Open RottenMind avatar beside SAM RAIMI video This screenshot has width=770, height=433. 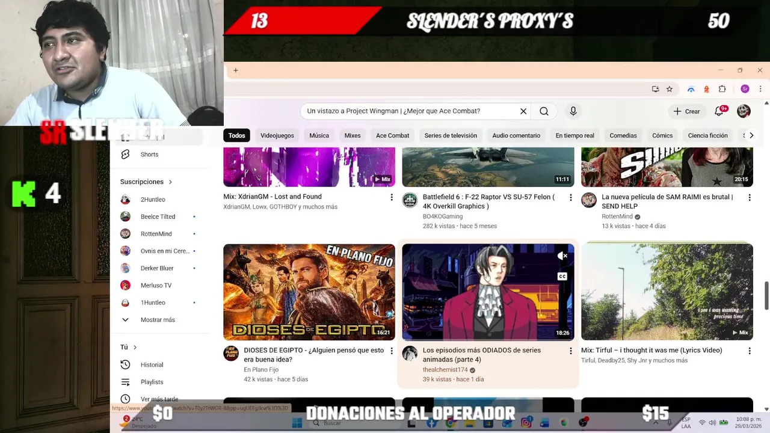coord(589,200)
